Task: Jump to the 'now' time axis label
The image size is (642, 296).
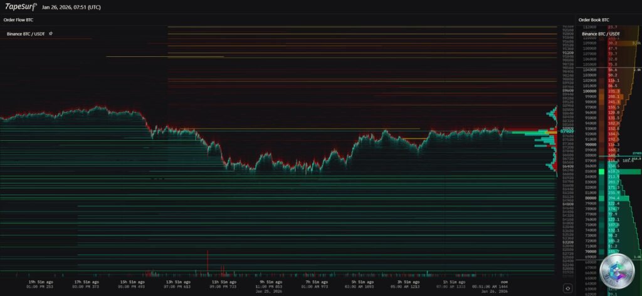Action: click(x=495, y=282)
